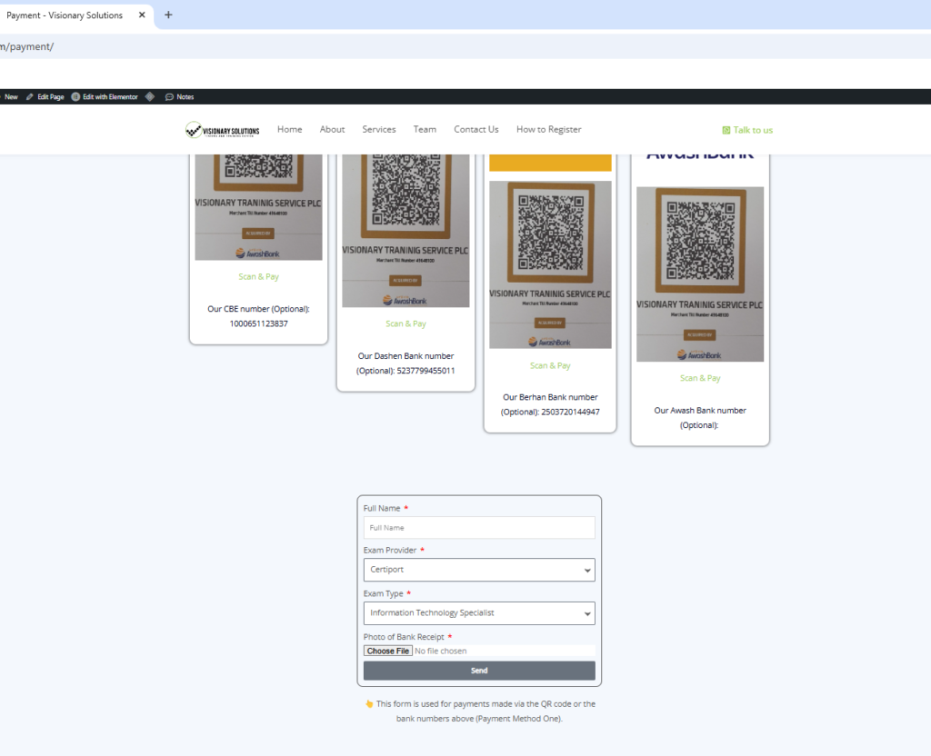Click the Awash Bank QR image

pyautogui.click(x=700, y=274)
